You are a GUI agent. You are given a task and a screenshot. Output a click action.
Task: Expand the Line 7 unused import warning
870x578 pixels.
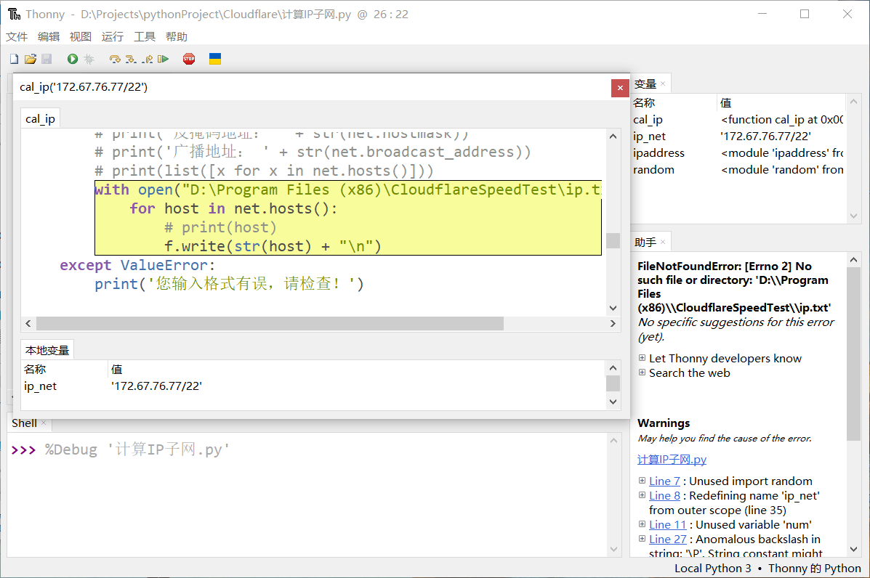click(x=642, y=481)
